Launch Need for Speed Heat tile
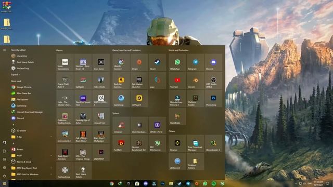The image size is (333, 187). 83,98
